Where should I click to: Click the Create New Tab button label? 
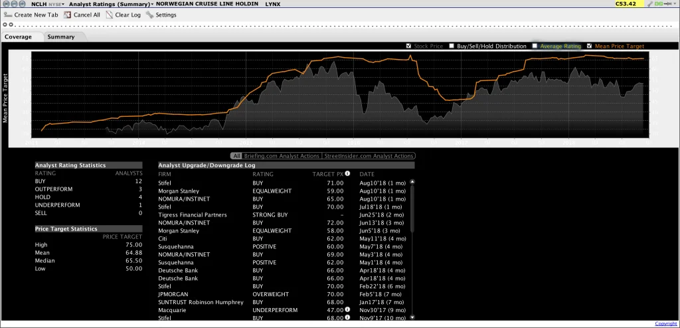click(36, 15)
